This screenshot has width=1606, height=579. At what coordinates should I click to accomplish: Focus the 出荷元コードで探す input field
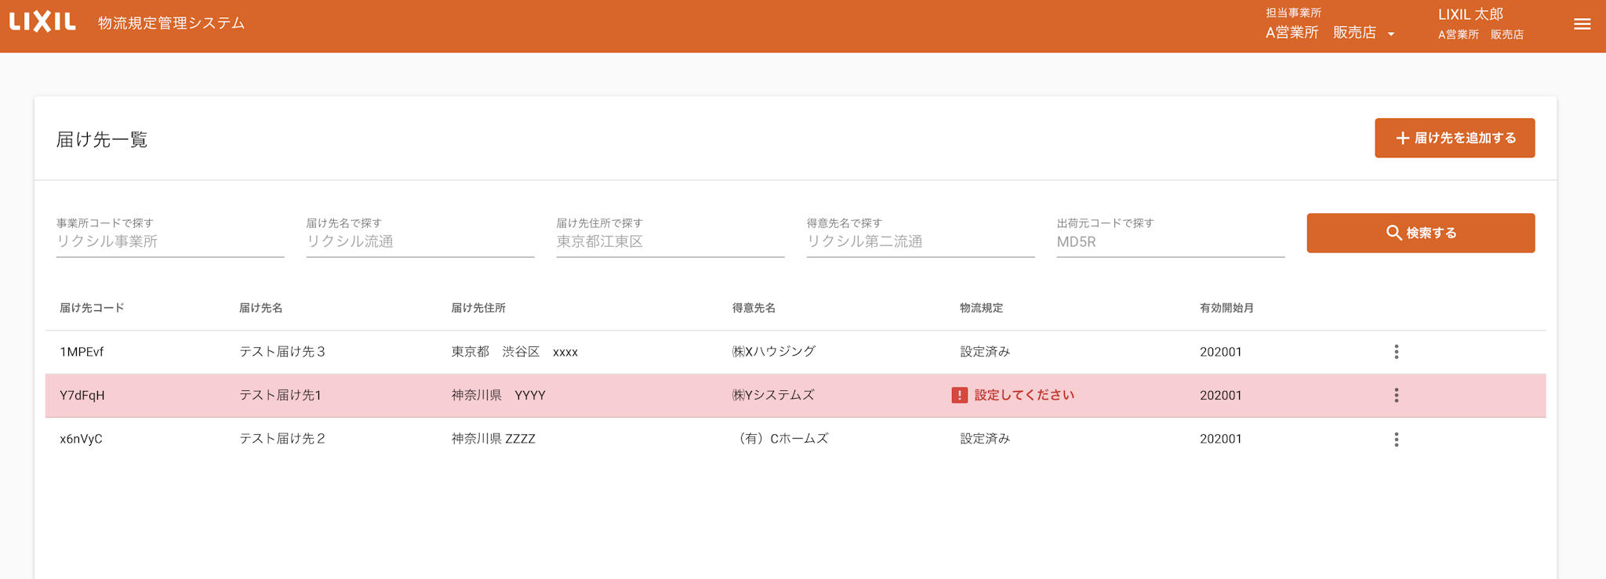[x=1170, y=242]
